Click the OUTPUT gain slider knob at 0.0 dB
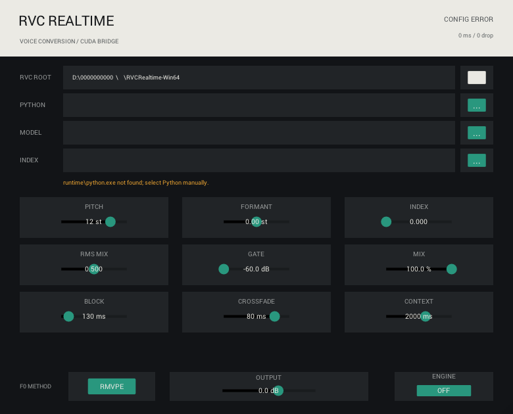The width and height of the screenshot is (513, 414). [278, 390]
